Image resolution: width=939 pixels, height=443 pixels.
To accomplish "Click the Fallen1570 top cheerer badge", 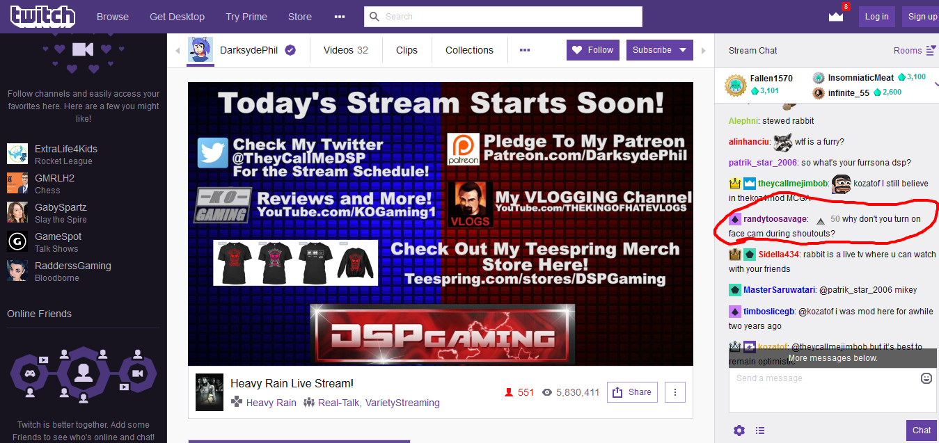I will click(735, 85).
